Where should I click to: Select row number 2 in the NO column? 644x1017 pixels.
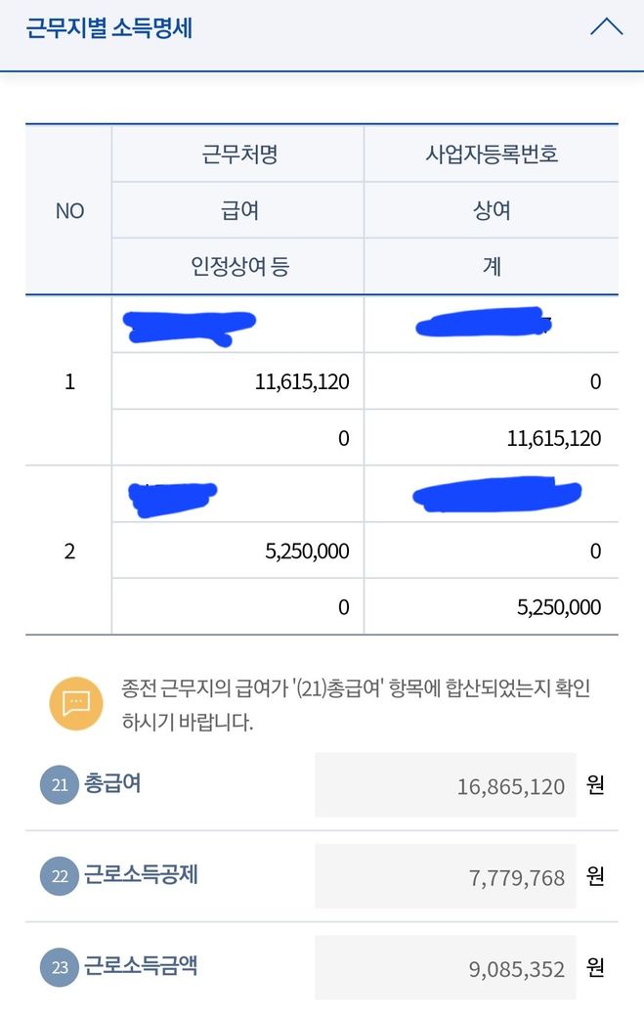point(69,551)
